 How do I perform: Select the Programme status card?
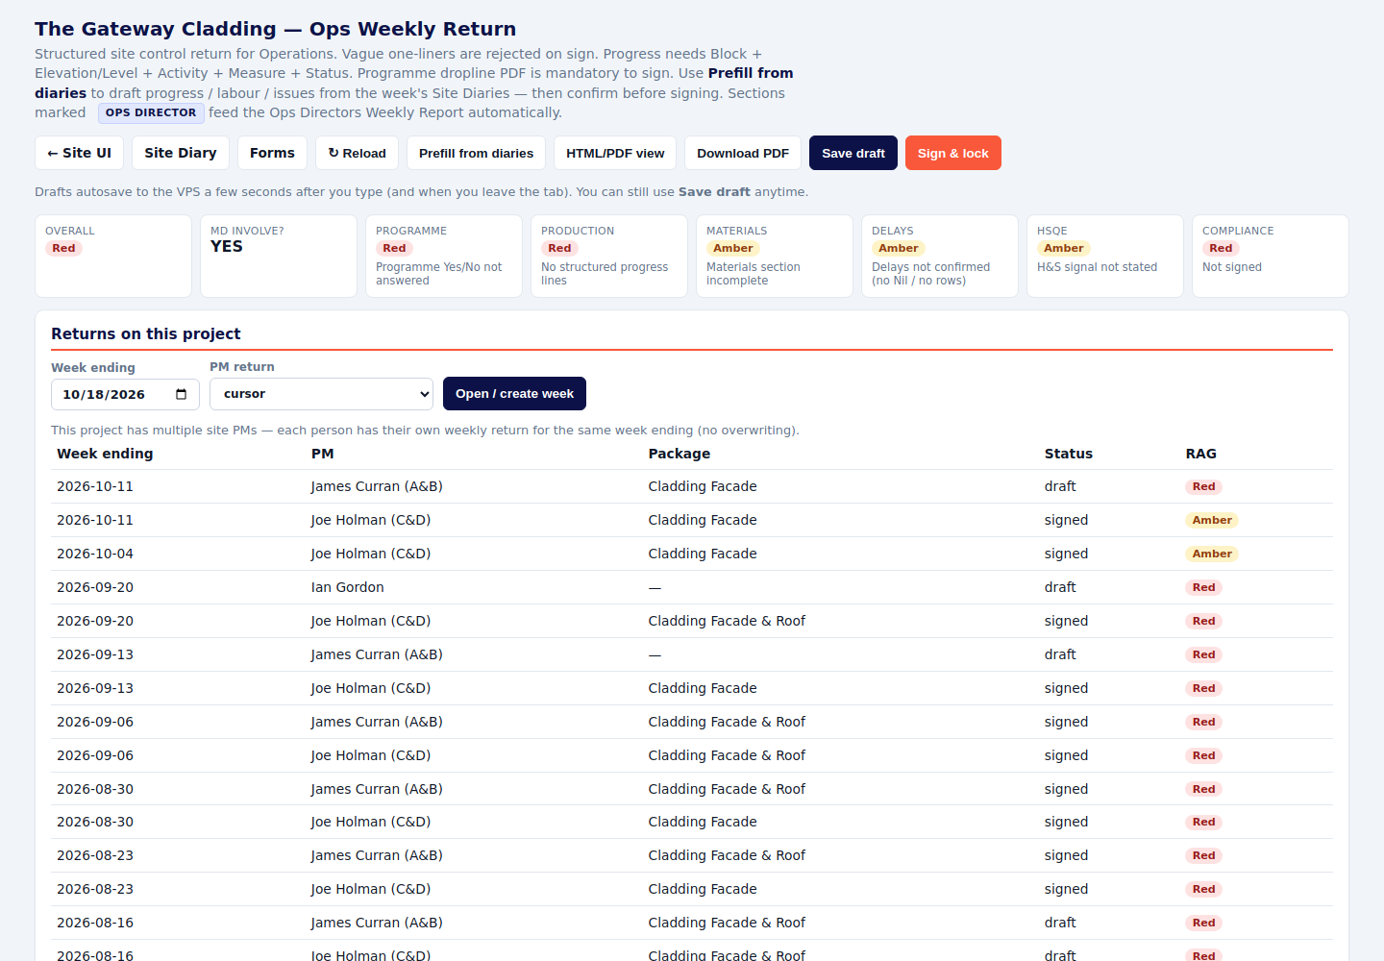pos(444,256)
